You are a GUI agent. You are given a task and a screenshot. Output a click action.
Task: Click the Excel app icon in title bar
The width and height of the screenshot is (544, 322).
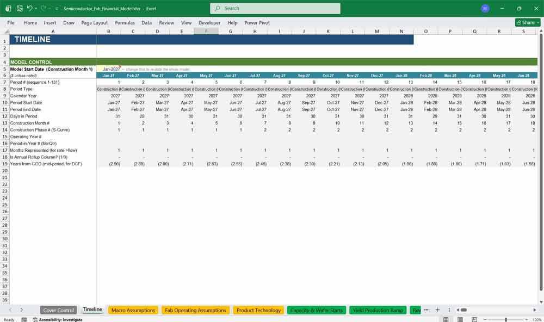point(8,8)
